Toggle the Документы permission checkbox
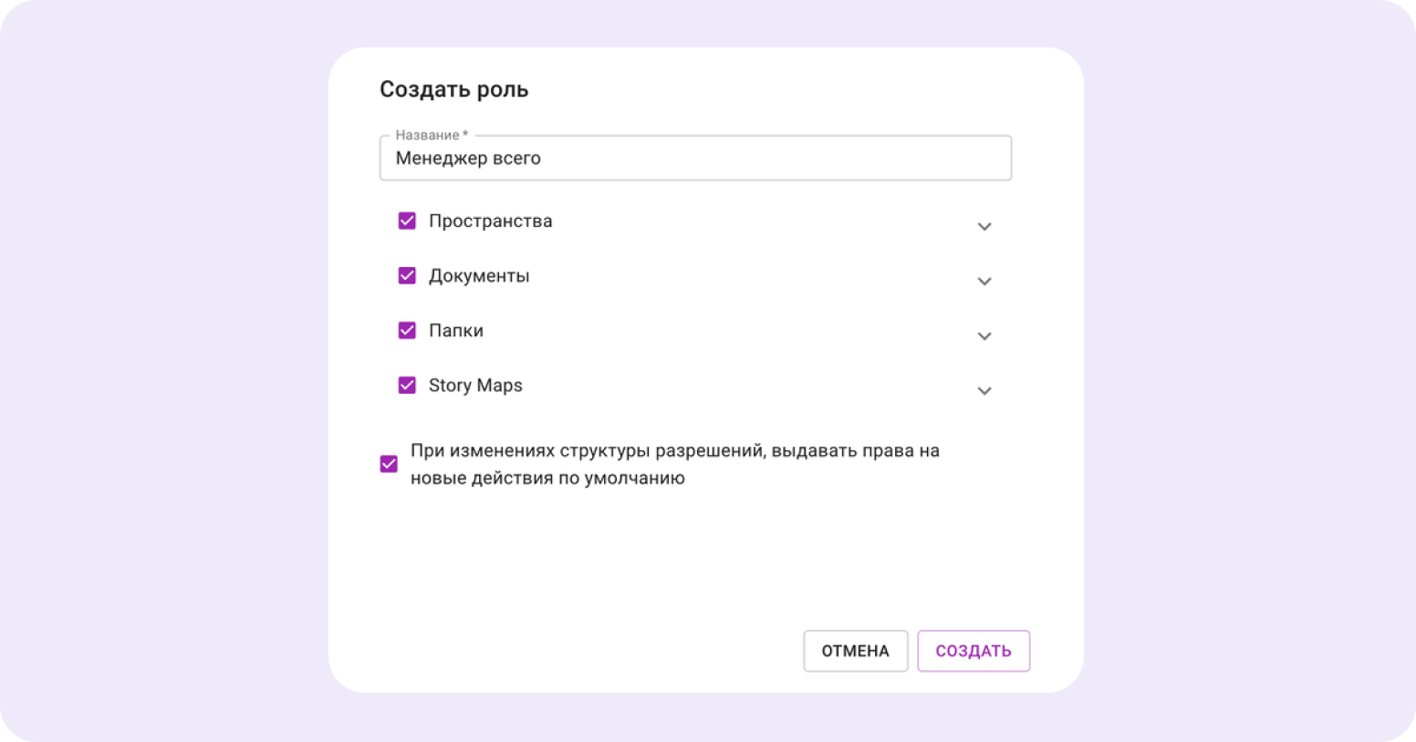The image size is (1416, 742). click(407, 275)
